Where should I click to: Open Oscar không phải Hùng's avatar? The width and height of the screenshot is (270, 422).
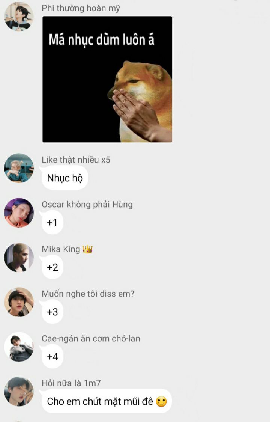(19, 213)
